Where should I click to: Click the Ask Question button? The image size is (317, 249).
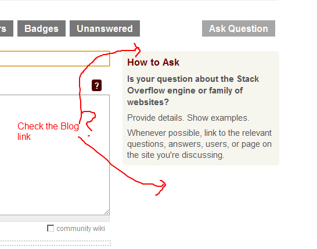tap(239, 28)
